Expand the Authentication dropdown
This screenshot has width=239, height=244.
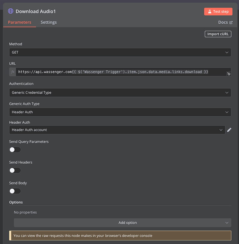[x=120, y=92]
